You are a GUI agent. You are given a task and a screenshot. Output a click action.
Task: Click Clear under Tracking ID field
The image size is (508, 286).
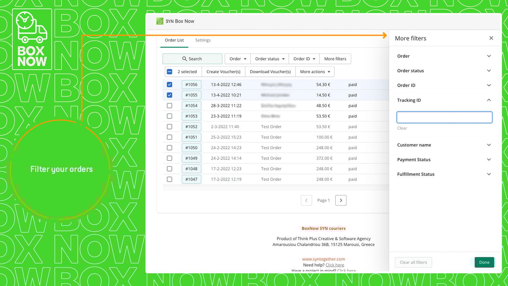pos(402,128)
